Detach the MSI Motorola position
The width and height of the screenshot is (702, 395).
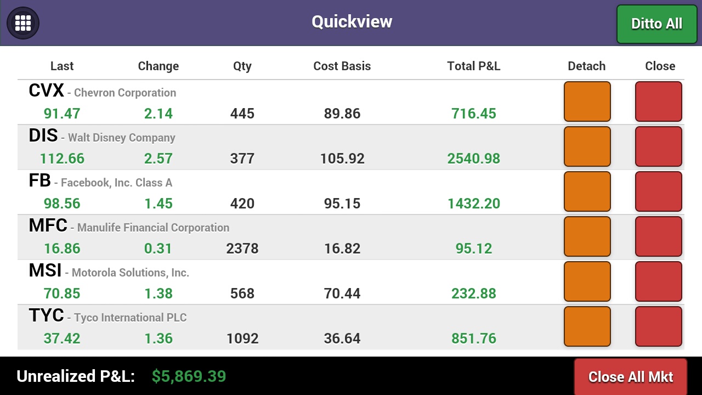click(x=587, y=281)
